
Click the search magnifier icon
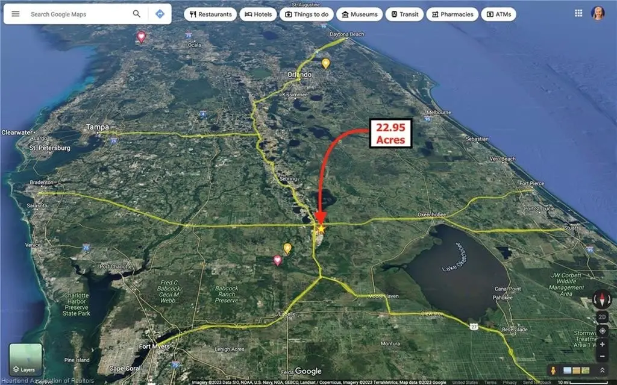pos(137,14)
